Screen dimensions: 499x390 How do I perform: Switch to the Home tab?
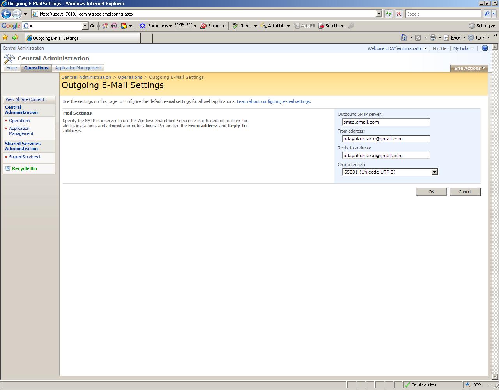click(12, 68)
